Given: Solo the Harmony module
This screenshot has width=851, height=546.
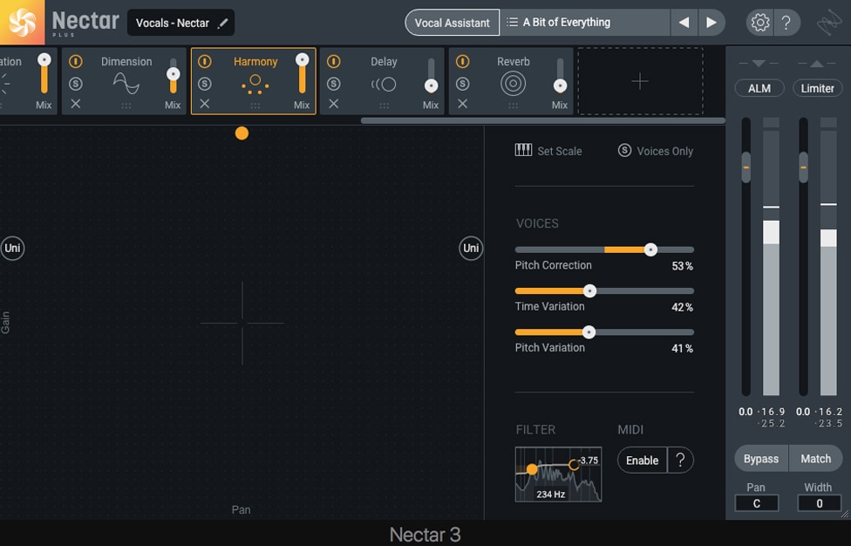Looking at the screenshot, I should point(205,84).
